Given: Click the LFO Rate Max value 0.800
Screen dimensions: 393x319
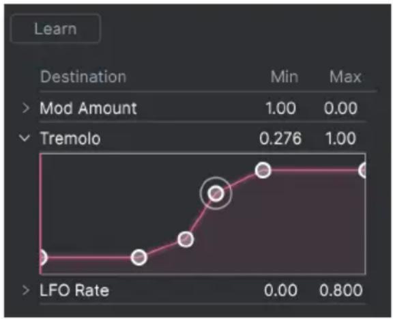Looking at the screenshot, I should click(x=341, y=290).
